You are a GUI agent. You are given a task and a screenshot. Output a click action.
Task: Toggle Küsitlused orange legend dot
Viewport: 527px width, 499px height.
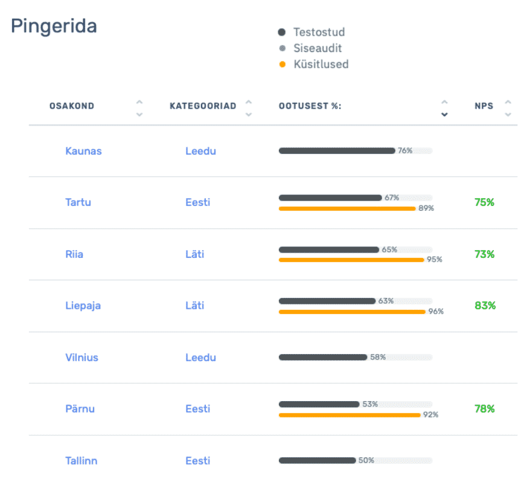(x=282, y=65)
